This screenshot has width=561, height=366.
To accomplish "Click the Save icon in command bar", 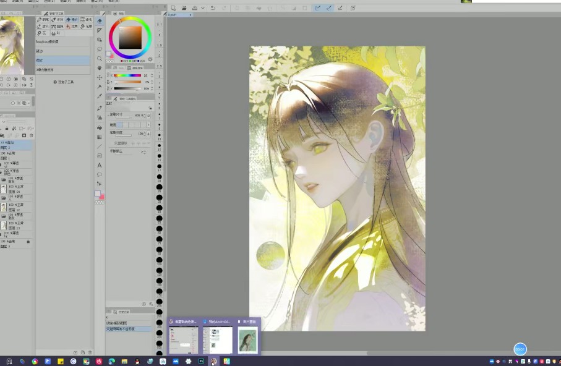I will 195,8.
